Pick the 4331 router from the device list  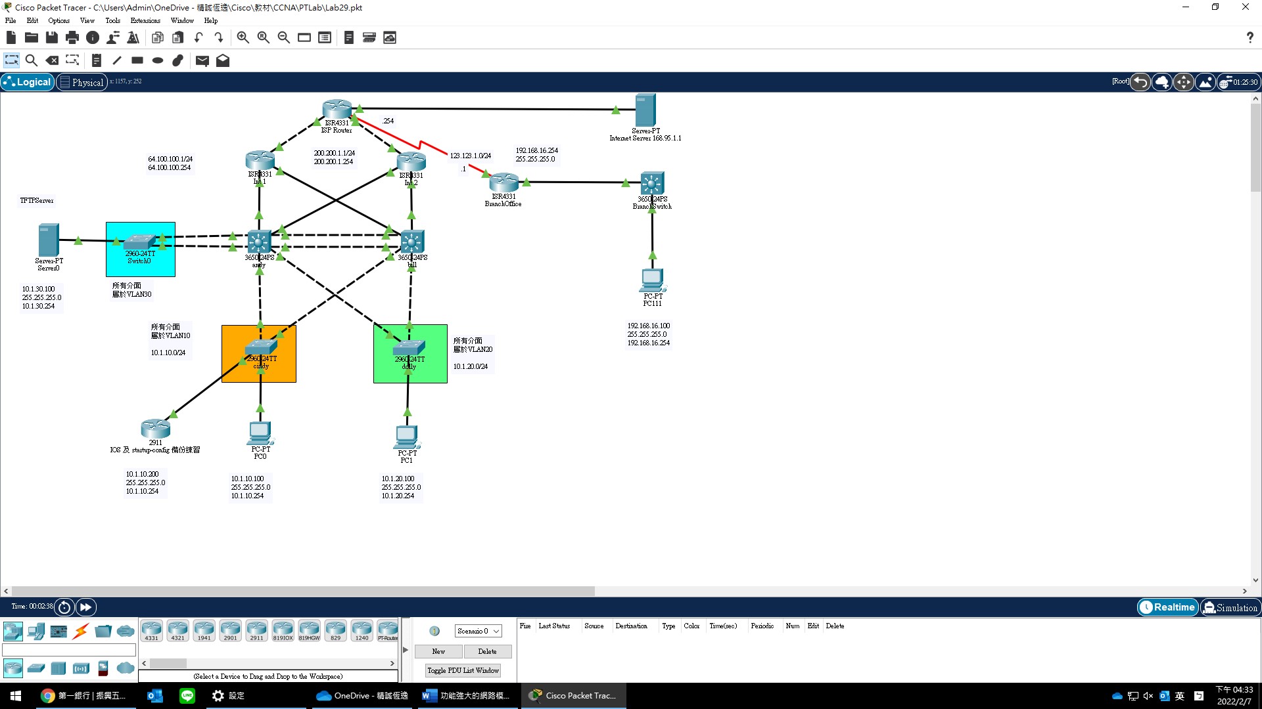[151, 630]
